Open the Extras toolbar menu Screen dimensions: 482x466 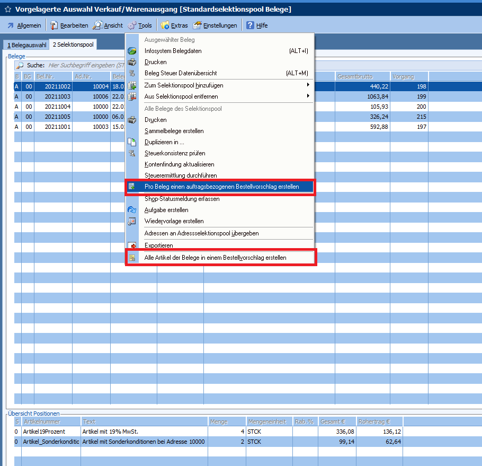[174, 25]
